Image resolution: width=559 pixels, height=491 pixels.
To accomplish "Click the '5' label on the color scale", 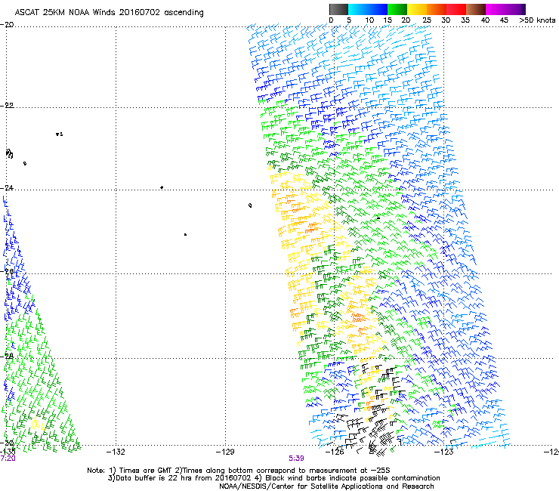I will [x=349, y=20].
